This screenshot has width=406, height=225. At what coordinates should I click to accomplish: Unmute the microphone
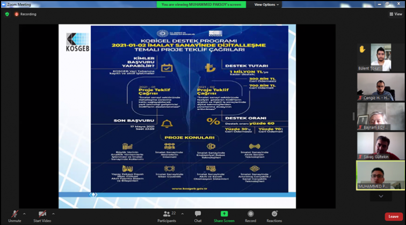point(14,214)
